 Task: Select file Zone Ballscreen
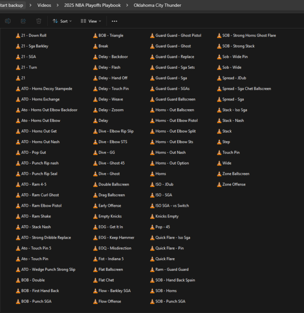coord(233,174)
